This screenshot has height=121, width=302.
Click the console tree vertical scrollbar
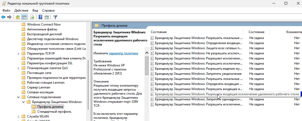(88, 85)
